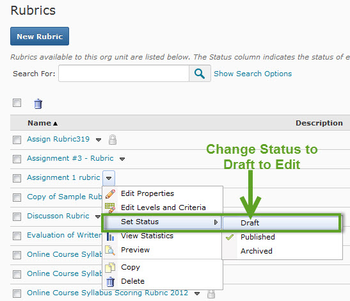350x301 pixels.
Task: Click the Delete trash icon in menu
Action: pyautogui.click(x=110, y=282)
